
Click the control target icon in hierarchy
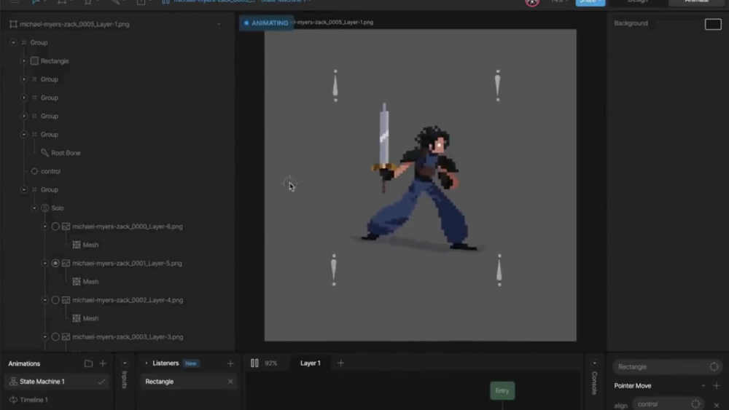34,171
